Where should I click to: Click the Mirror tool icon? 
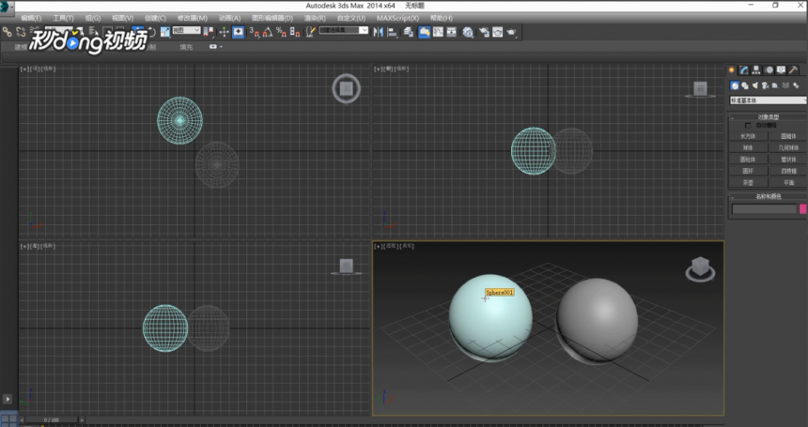379,32
